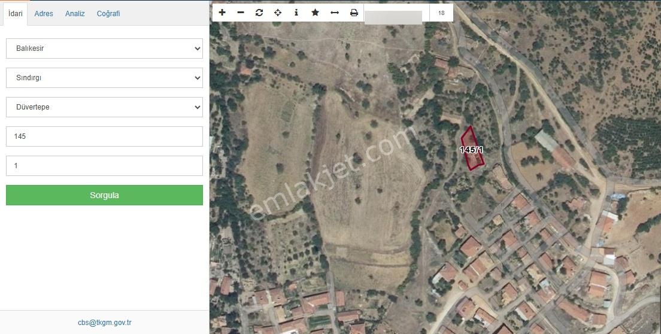Switch to the Analiz tab
The image size is (661, 334).
75,14
